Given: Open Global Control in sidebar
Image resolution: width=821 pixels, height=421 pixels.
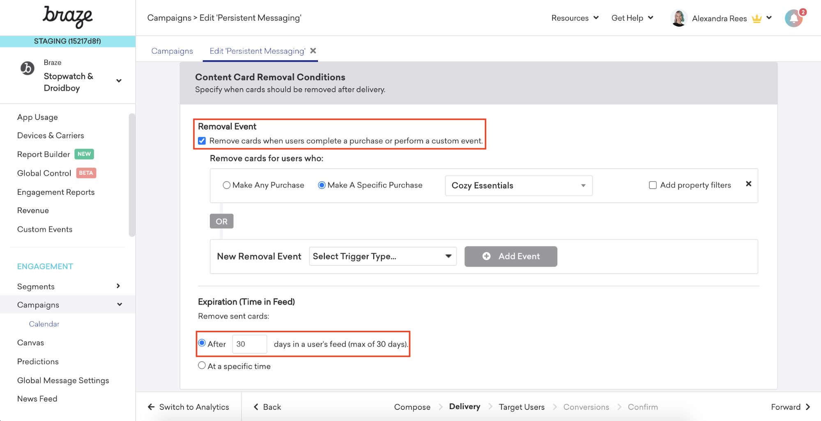Looking at the screenshot, I should [44, 173].
